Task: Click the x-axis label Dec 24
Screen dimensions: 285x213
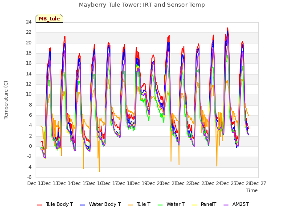Action: click(x=214, y=183)
